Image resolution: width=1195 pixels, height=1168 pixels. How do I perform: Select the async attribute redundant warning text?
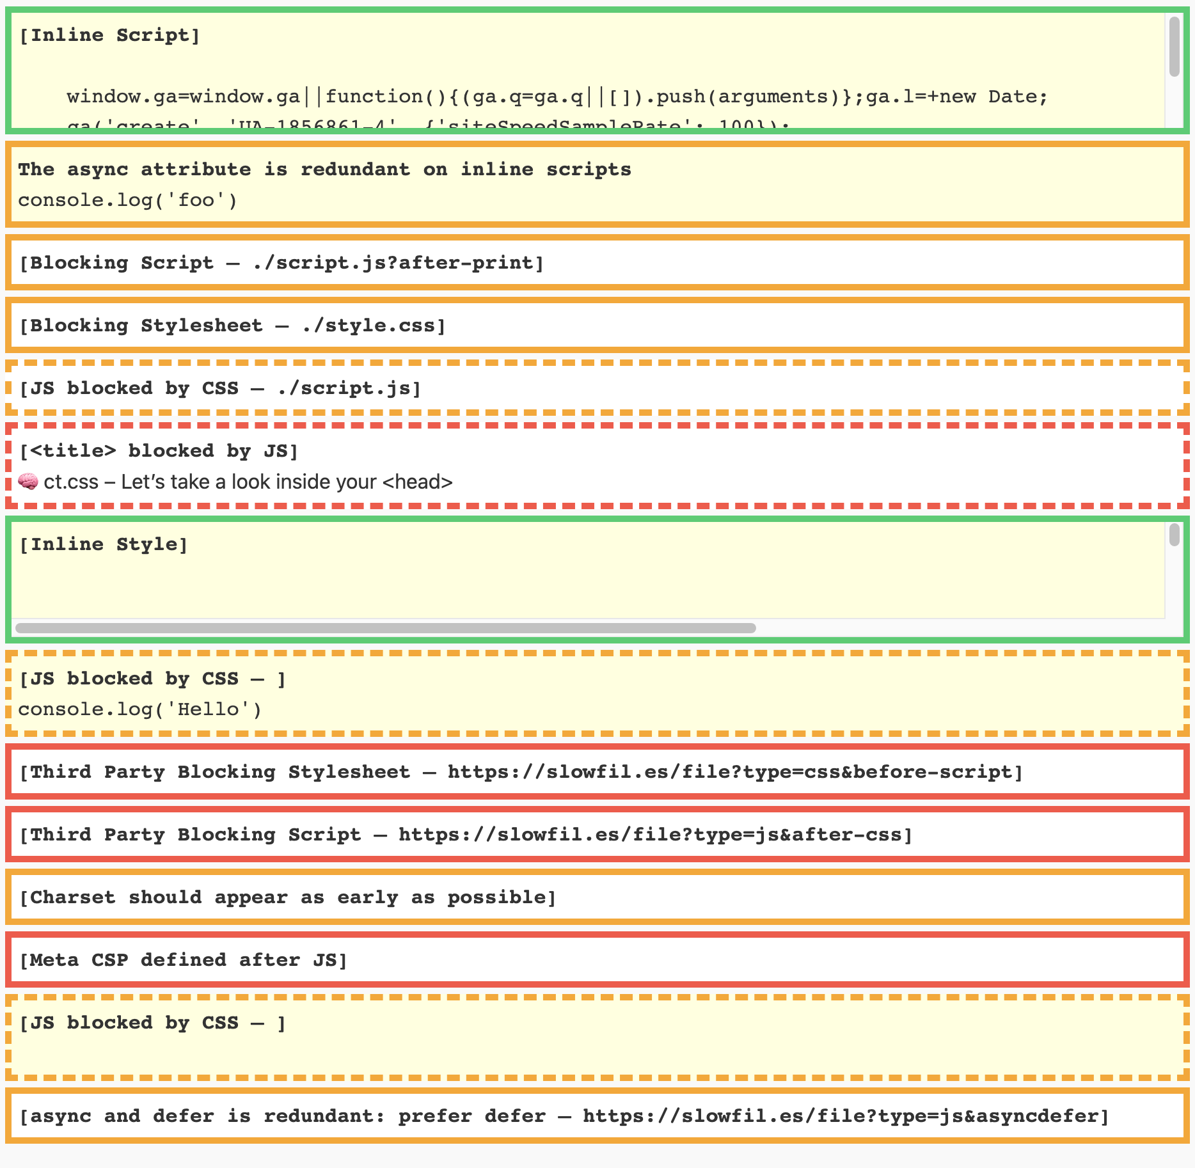coord(324,170)
